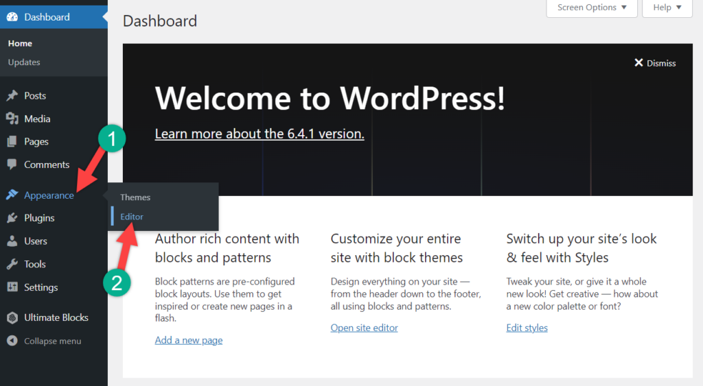Dismiss the welcome panel
The height and width of the screenshot is (386, 703).
click(655, 63)
